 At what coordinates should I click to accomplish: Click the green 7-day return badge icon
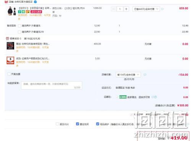tap(19, 12)
